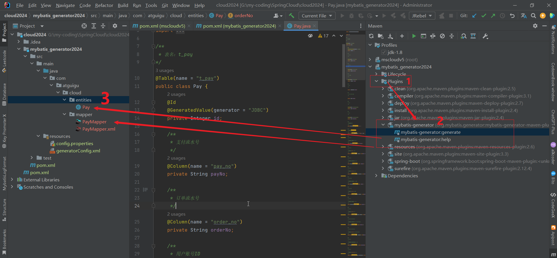Image resolution: width=557 pixels, height=258 pixels.
Task: Expand test folder in Project tree
Action: 32,158
